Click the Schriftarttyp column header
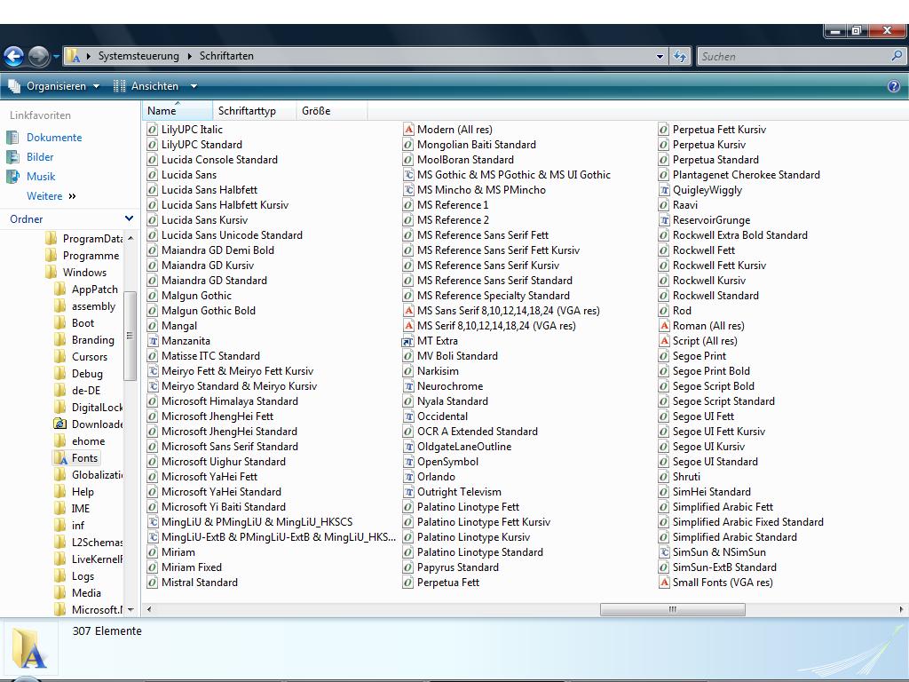The height and width of the screenshot is (682, 909). tap(255, 111)
